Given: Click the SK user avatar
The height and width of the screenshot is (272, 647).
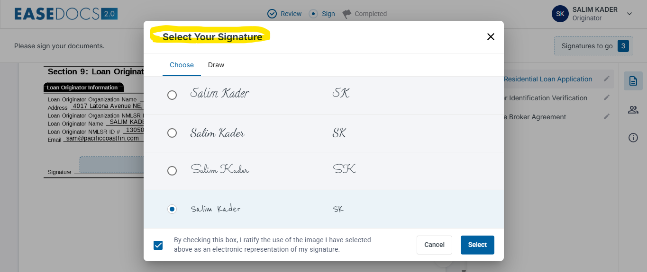Looking at the screenshot, I should pyautogui.click(x=560, y=14).
